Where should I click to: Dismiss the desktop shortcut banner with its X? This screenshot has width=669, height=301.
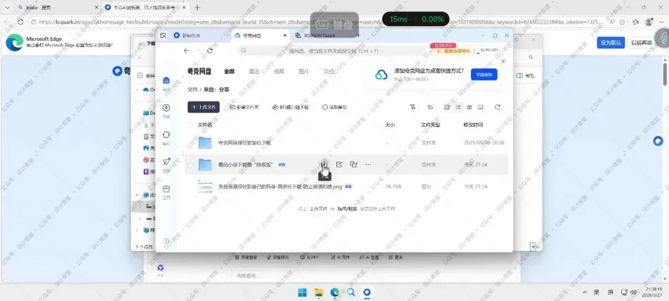click(503, 61)
